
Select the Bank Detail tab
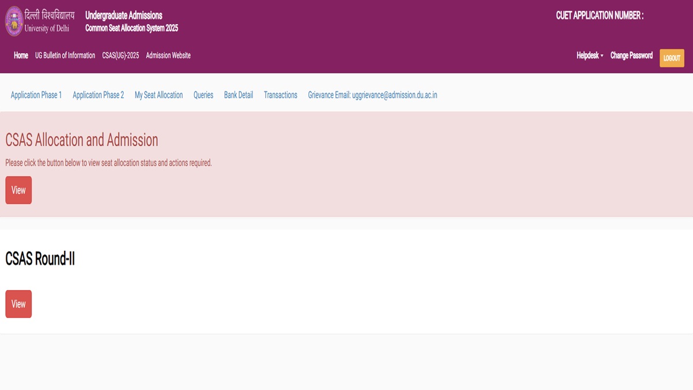(239, 95)
